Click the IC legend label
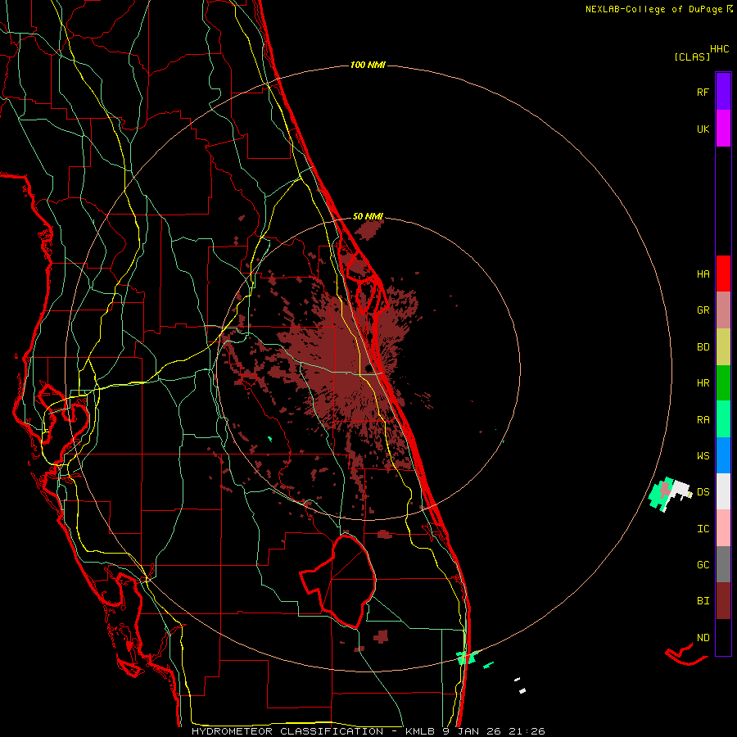Viewport: 737px width, 737px height. [703, 528]
